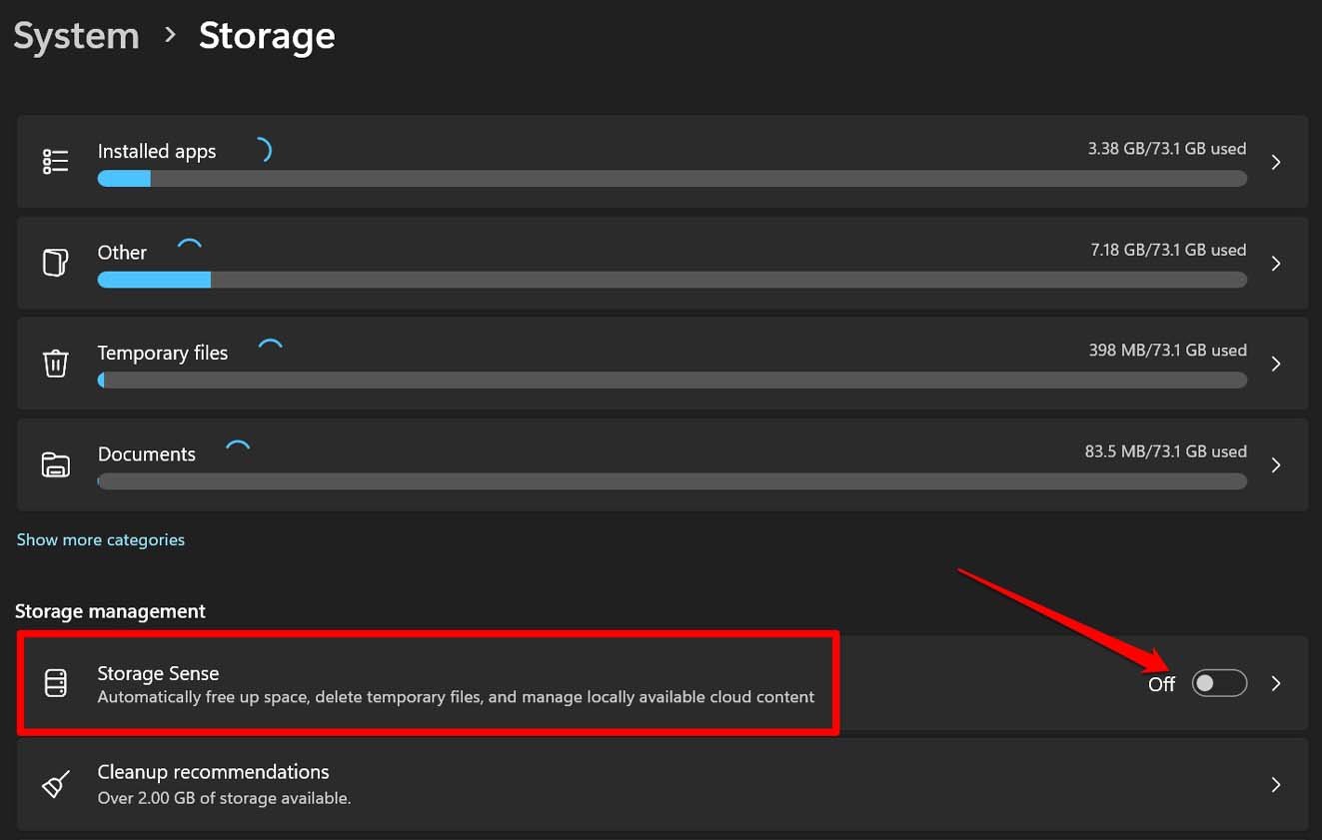
Task: Select the Storage breadcrumb heading
Action: (266, 36)
